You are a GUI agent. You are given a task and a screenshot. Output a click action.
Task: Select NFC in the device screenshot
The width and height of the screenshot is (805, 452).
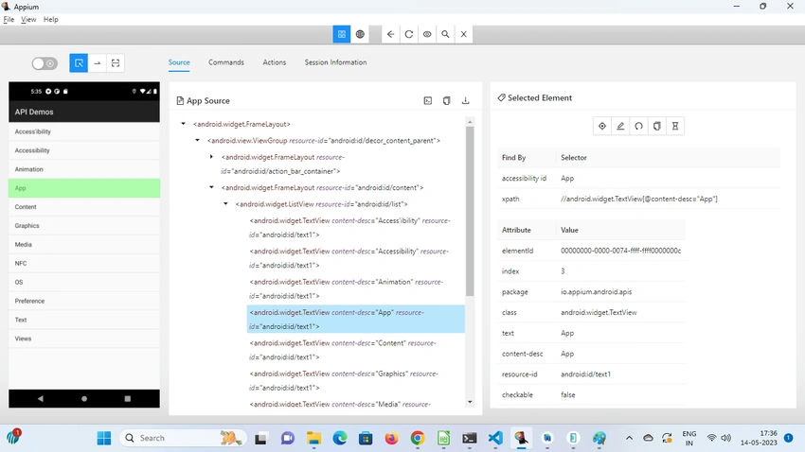84,264
